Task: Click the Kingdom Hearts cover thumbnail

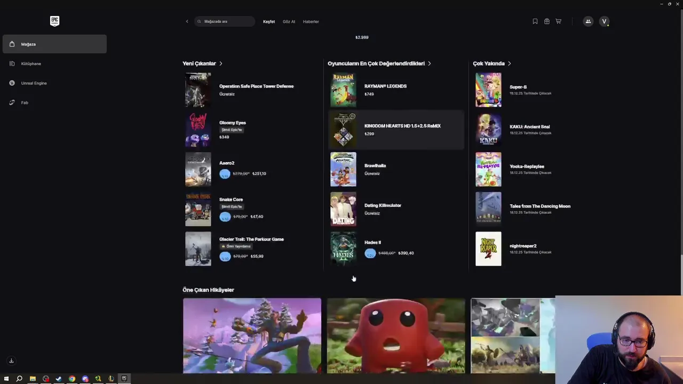Action: tap(343, 130)
